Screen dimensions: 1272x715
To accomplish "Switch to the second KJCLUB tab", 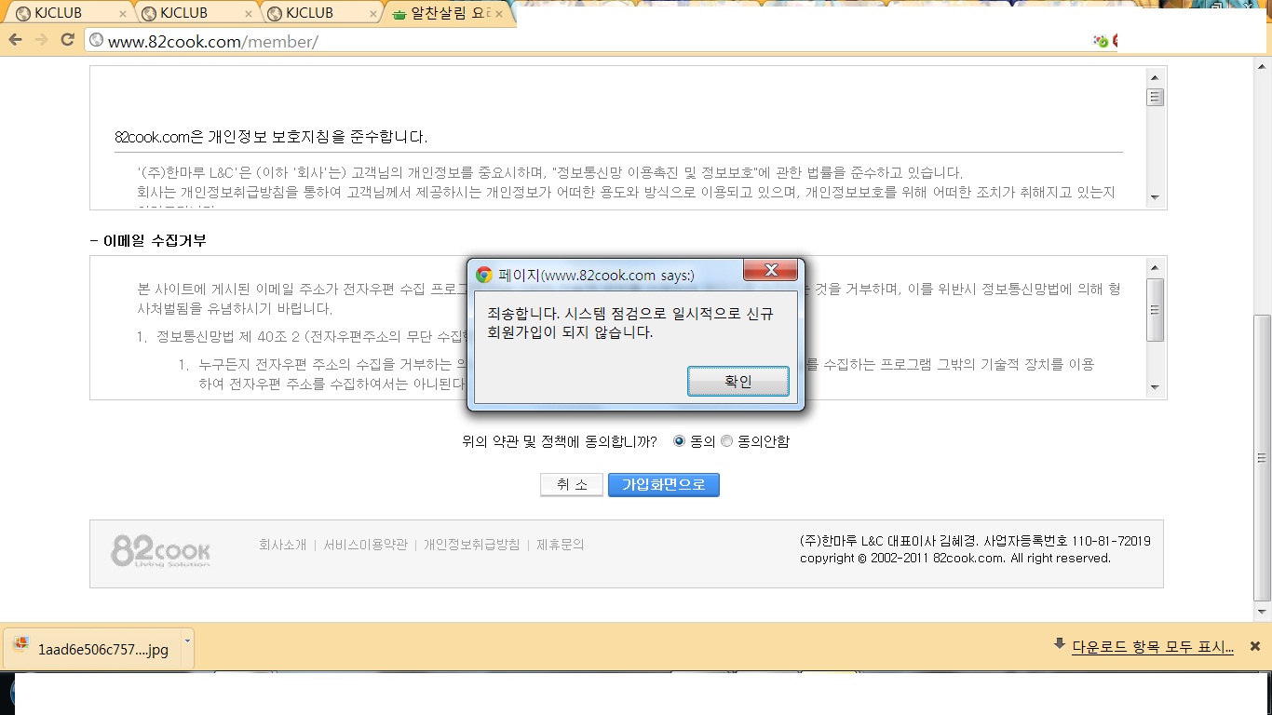I will 189,14.
